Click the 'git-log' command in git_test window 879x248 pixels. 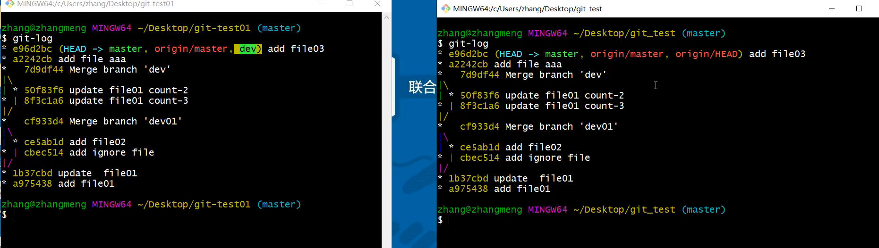(469, 44)
